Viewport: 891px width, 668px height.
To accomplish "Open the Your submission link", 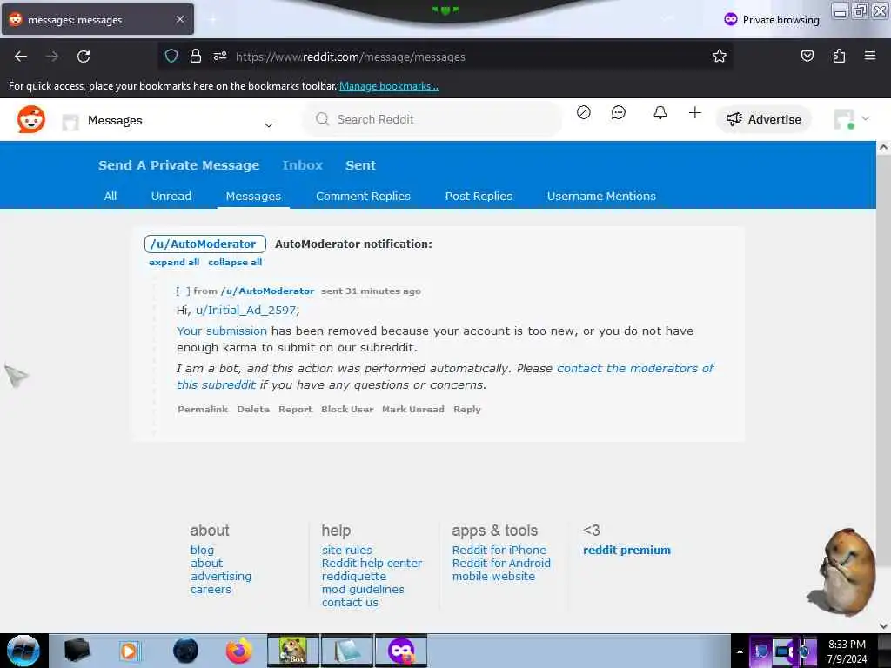I will (222, 331).
